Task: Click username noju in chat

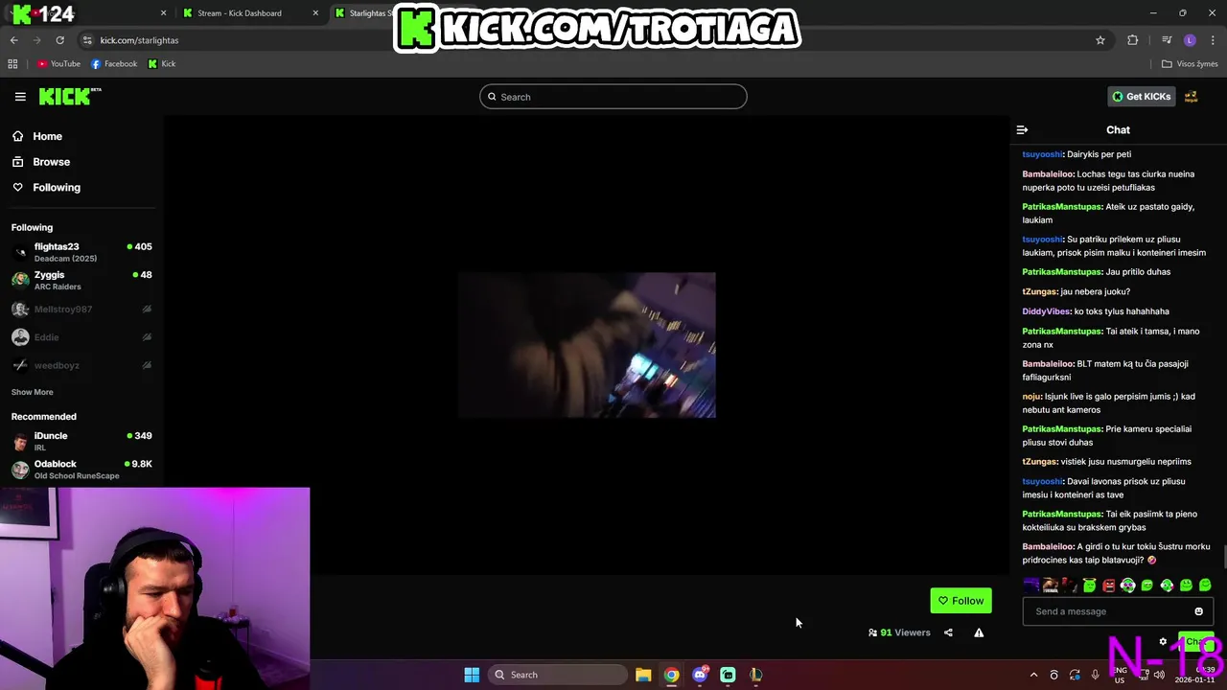Action: click(1030, 397)
